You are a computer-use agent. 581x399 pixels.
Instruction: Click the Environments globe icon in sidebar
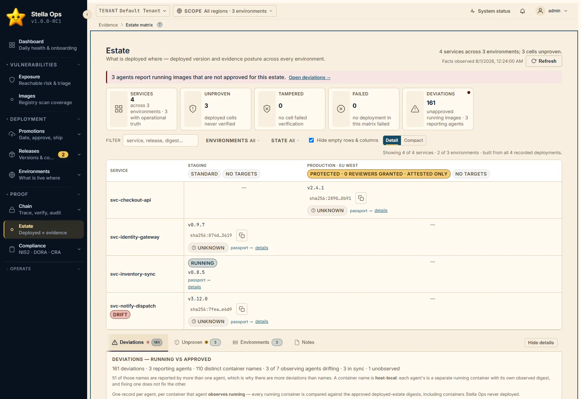[x=12, y=175]
